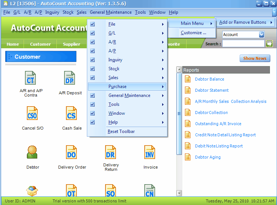Open the Debtor Statement report link
This screenshot has width=277, height=205.
point(212,90)
